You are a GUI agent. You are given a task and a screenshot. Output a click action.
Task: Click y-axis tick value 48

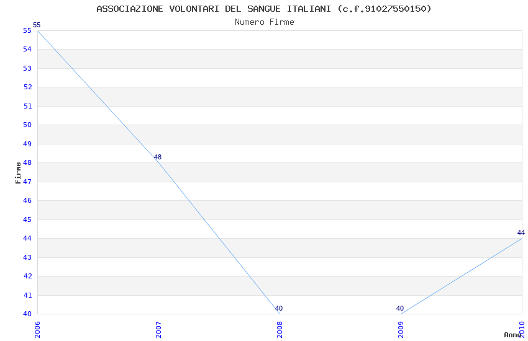pos(27,162)
